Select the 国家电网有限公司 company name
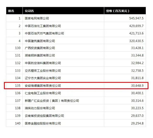The width and height of the screenshot is (153, 138). 37,19
